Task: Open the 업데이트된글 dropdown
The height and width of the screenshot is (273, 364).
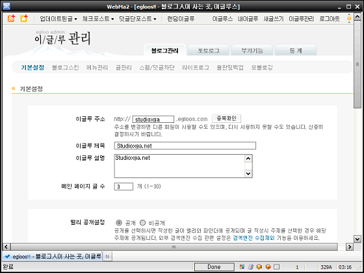Action: pyautogui.click(x=58, y=19)
